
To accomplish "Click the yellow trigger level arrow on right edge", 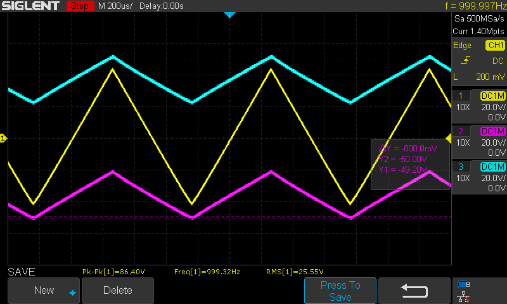I will point(449,138).
